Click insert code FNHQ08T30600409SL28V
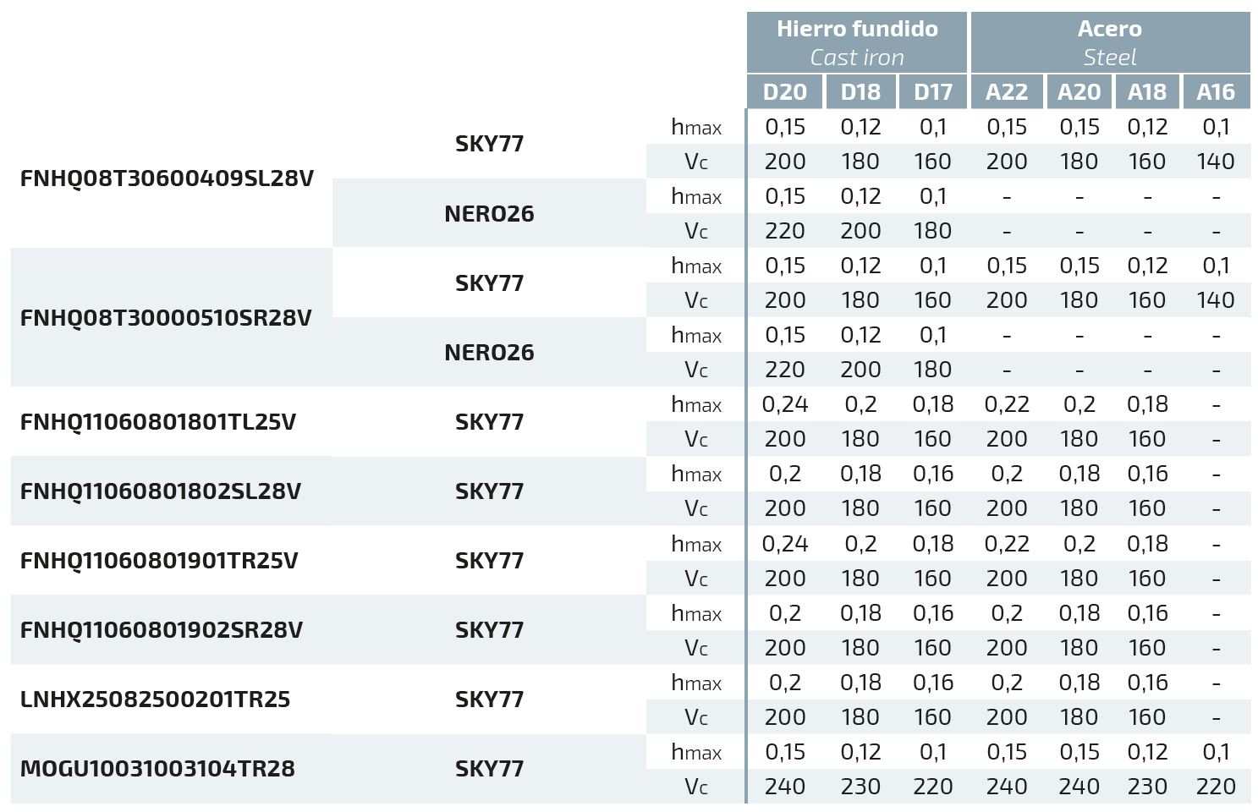 coord(167,178)
